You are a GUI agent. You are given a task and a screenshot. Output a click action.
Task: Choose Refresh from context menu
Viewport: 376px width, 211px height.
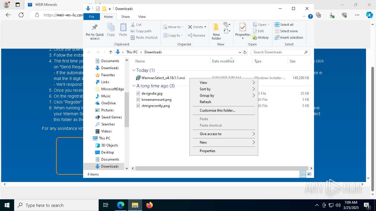pos(224,102)
